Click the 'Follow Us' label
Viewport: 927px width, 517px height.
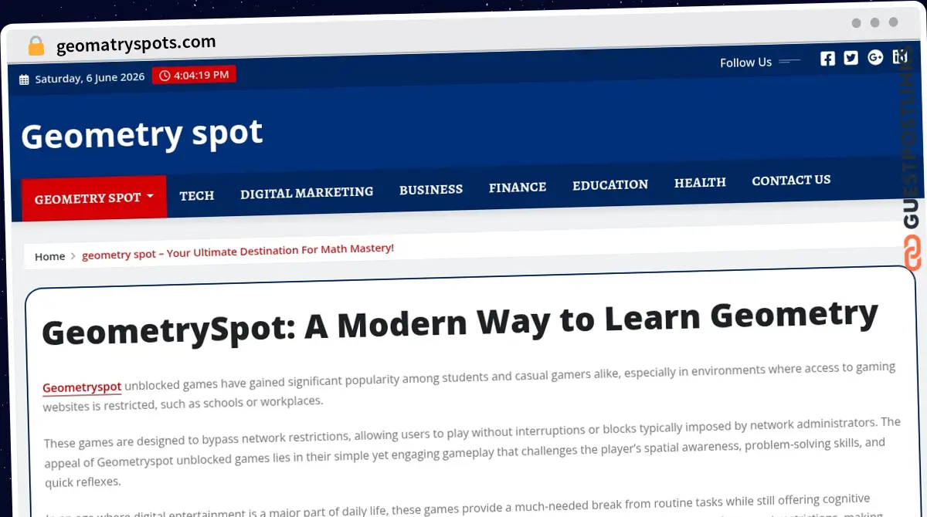(x=745, y=63)
